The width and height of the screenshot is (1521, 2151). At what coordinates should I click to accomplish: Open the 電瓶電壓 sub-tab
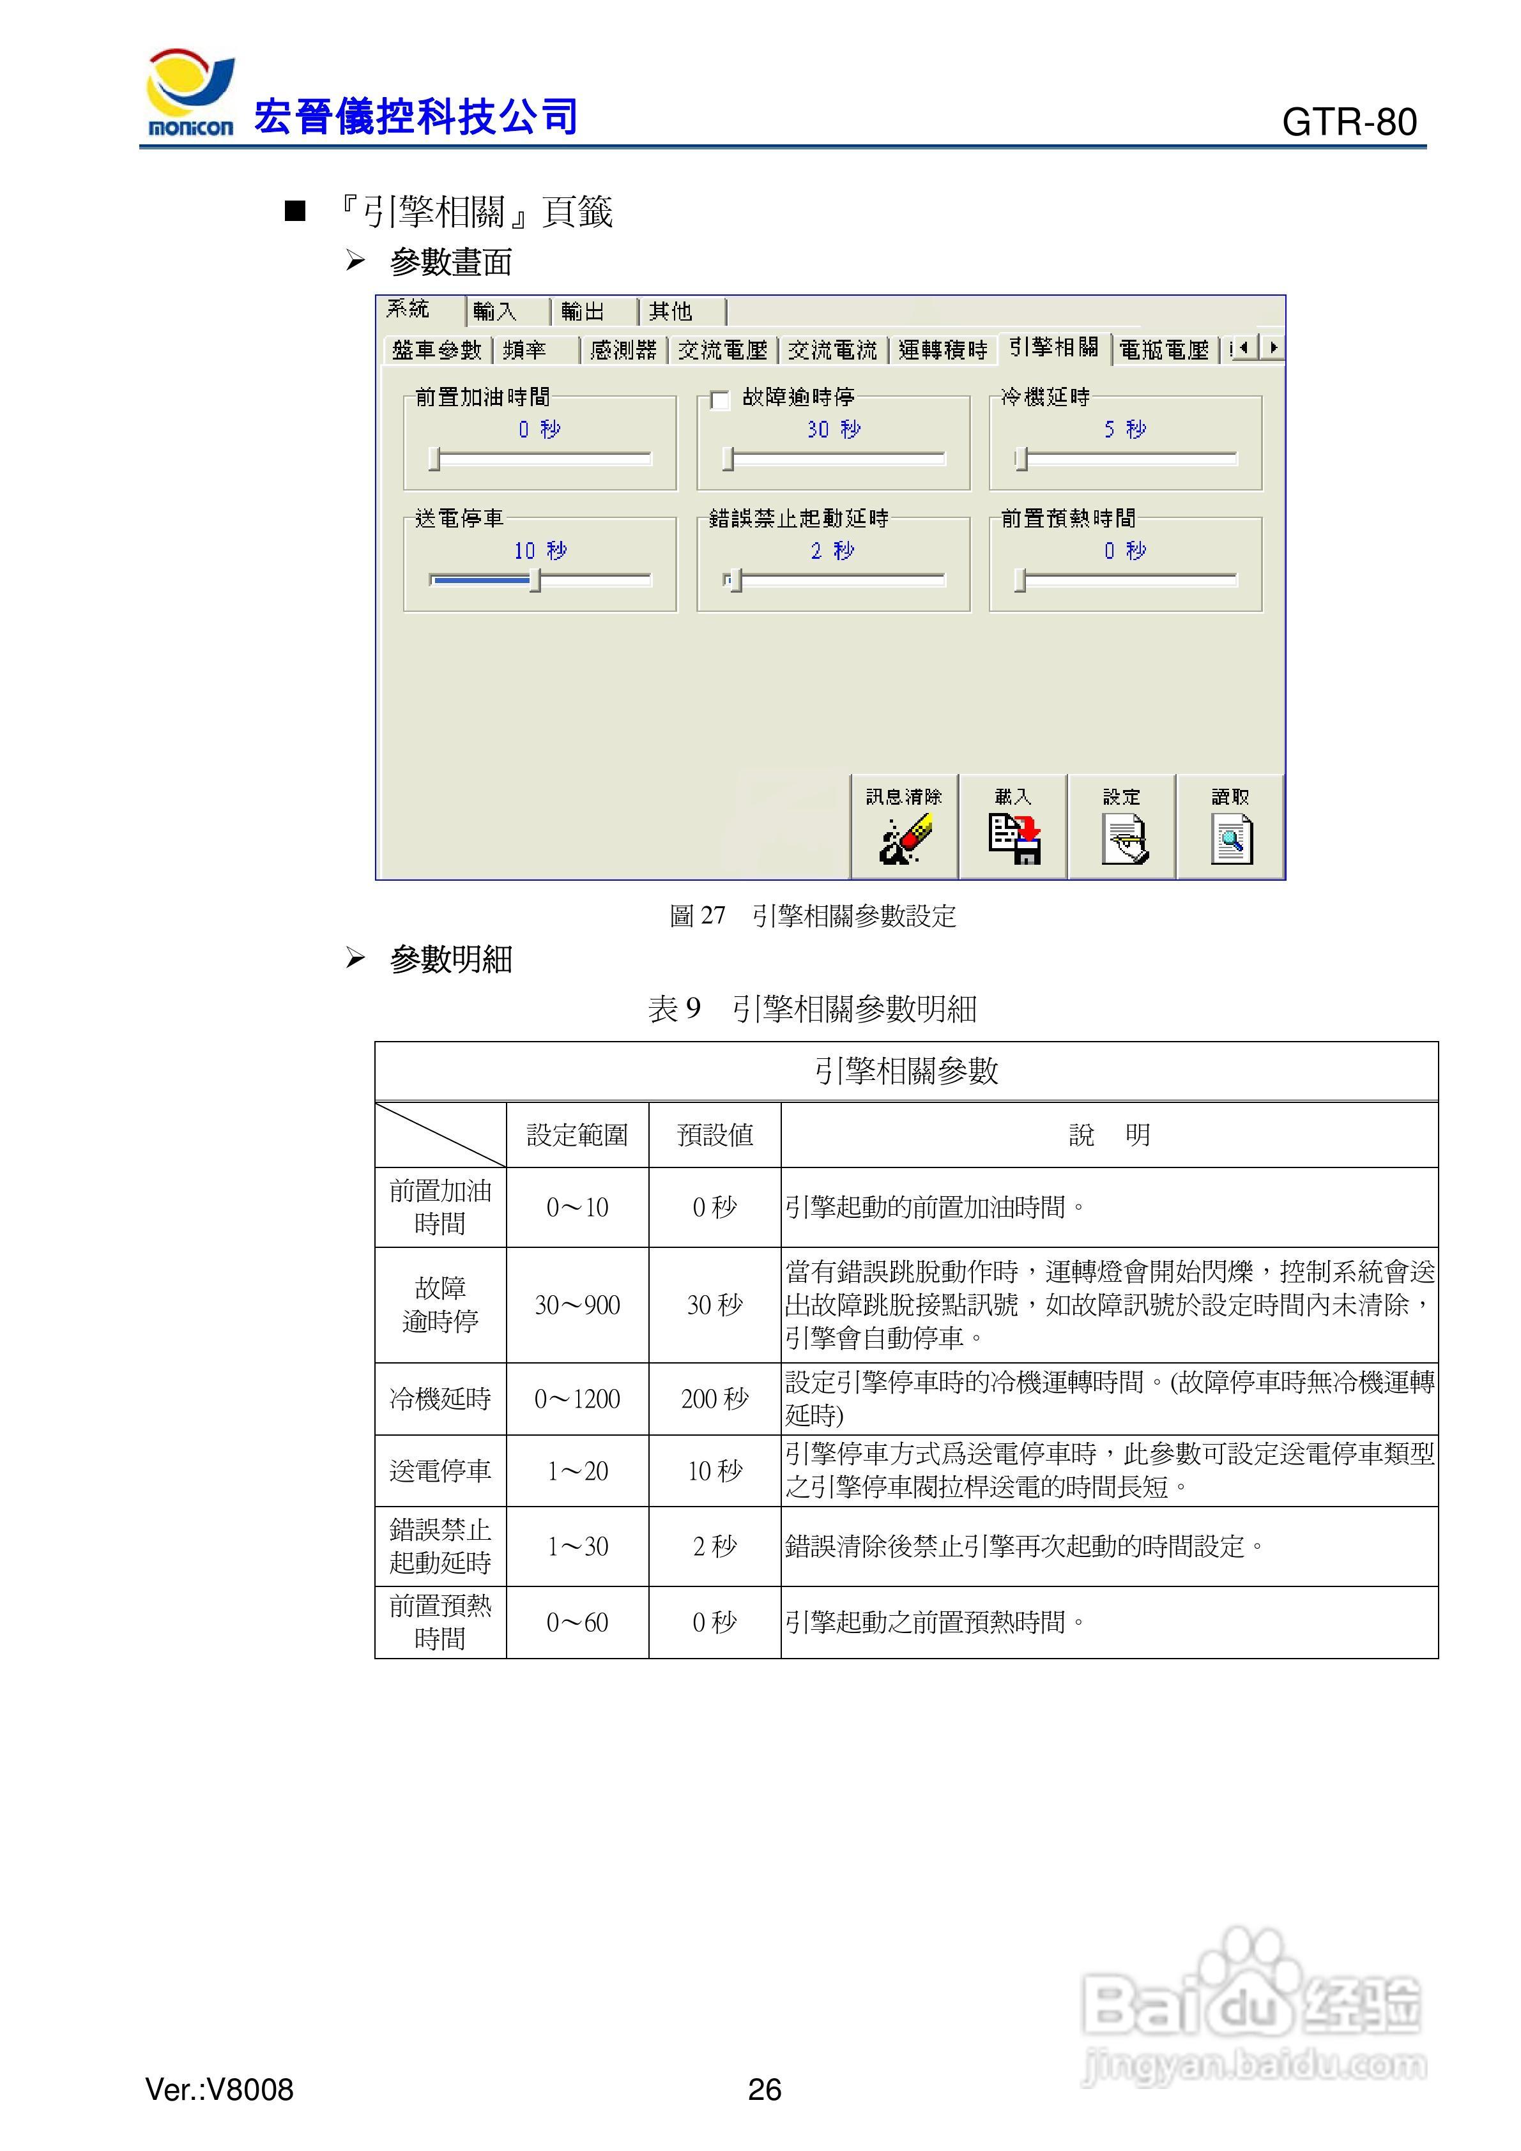[1164, 351]
